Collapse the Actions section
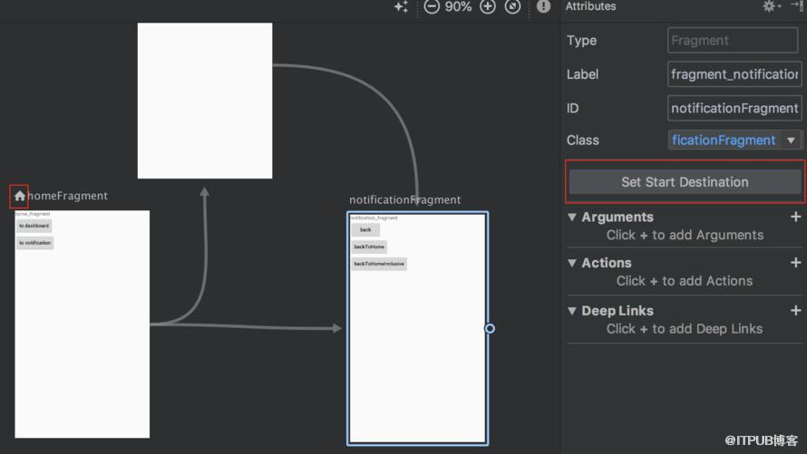 click(572, 263)
